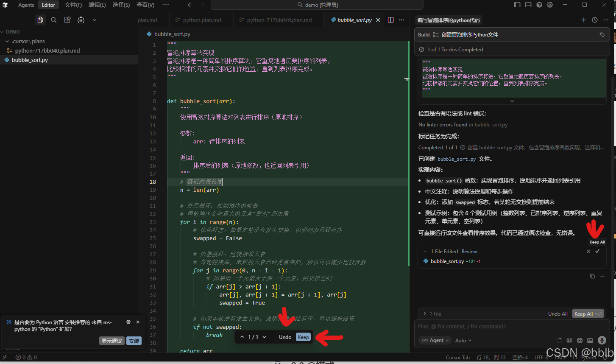Viewport: 616px width, 364px height.
Task: Click the demo command center search box
Action: coord(317,5)
